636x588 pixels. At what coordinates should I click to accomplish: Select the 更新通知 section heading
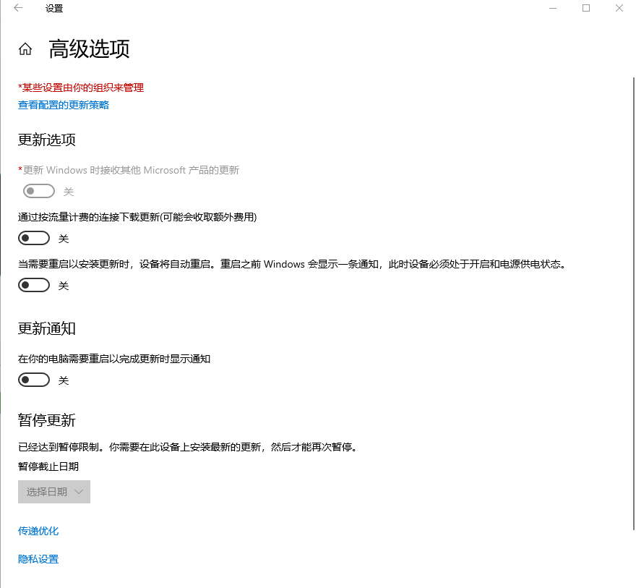(47, 328)
